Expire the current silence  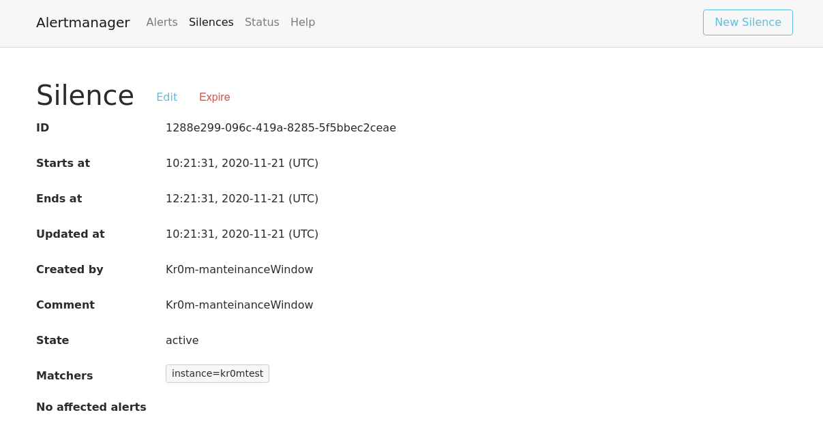click(x=214, y=97)
